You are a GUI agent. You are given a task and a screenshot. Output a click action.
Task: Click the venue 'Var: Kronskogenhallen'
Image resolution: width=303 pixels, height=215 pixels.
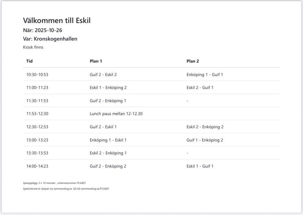click(x=50, y=39)
